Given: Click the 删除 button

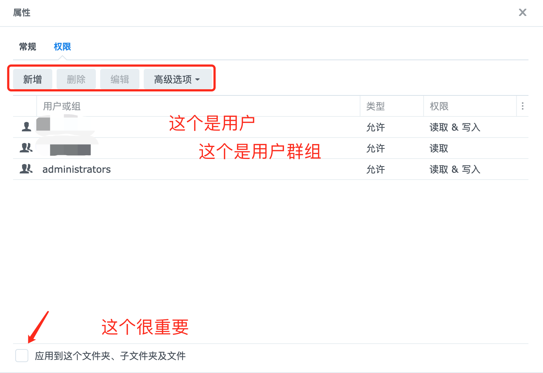Looking at the screenshot, I should pyautogui.click(x=76, y=79).
